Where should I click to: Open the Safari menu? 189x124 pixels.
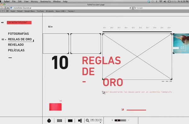pyautogui.click(x=7, y=2)
